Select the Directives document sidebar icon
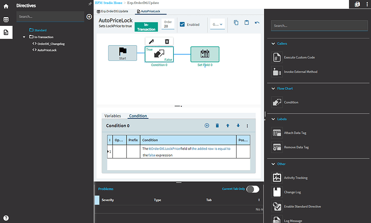371x223 pixels. click(6, 32)
